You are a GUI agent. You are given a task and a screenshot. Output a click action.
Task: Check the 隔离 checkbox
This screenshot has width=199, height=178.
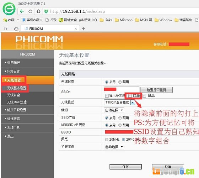tap(144, 96)
